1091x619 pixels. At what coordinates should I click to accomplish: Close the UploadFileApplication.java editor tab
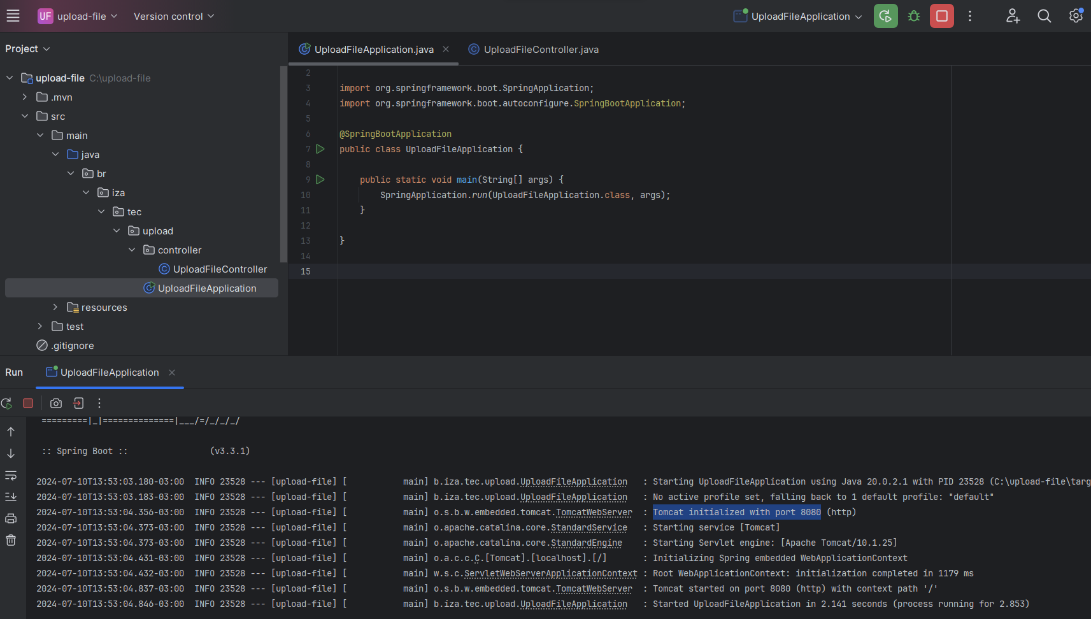(446, 50)
